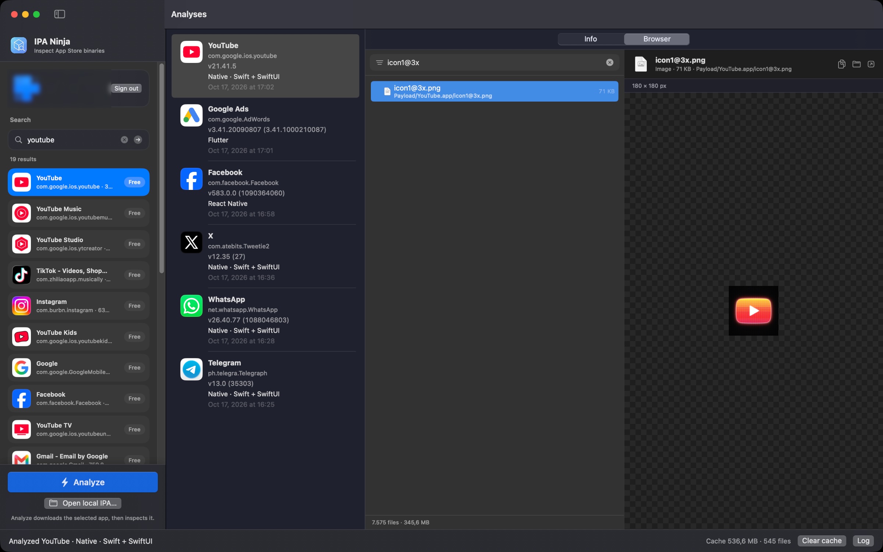This screenshot has width=883, height=552.
Task: Submit the youtube search arrow
Action: [138, 140]
